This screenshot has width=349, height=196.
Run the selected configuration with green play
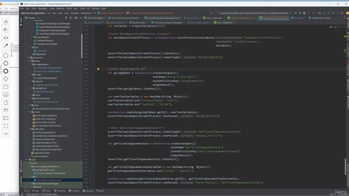[x=296, y=13]
